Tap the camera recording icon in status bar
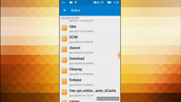Image resolution: width=181 pixels, height=102 pixels. pos(71,3)
